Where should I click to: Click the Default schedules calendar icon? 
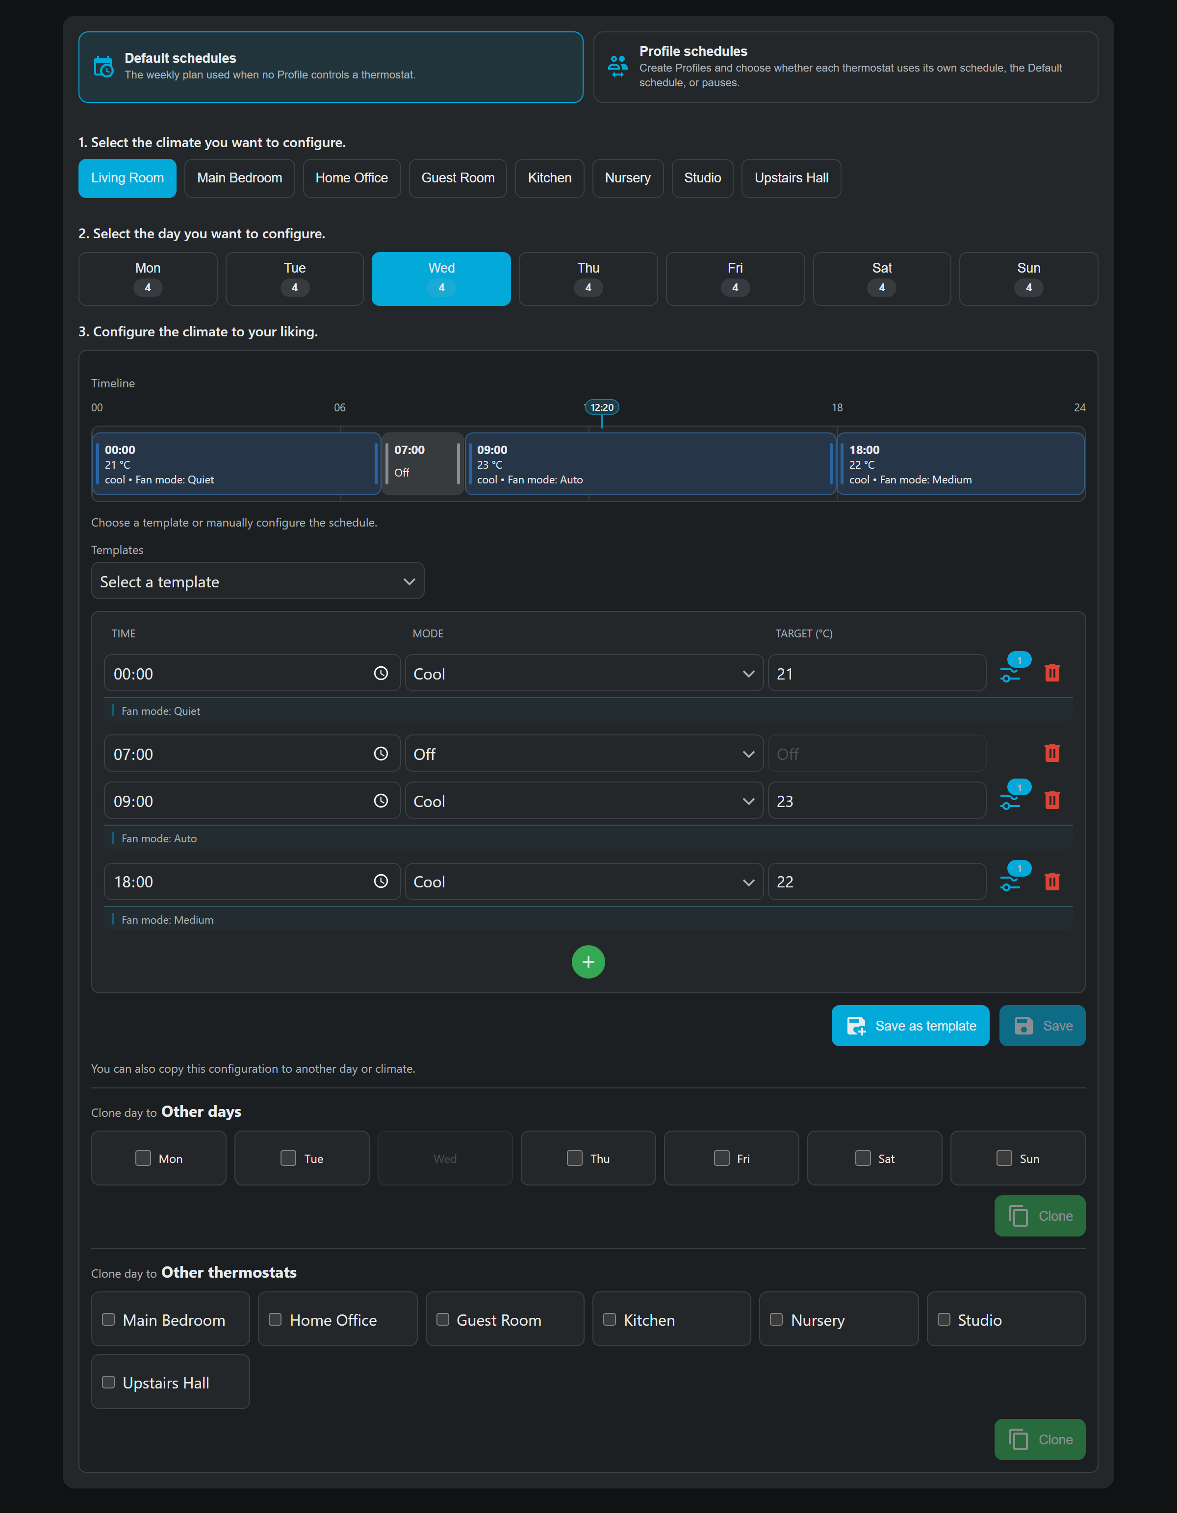[x=103, y=67]
